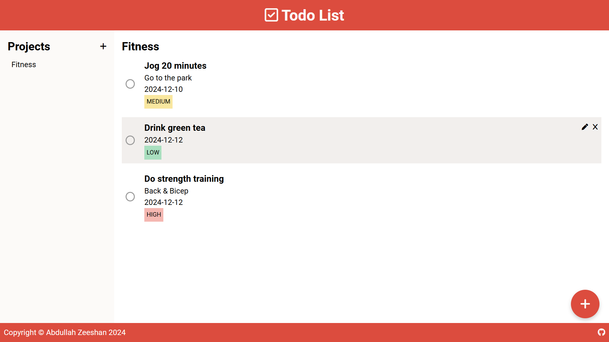Viewport: 609px width, 342px height.
Task: Click the Copyright Abdullah Zeeshan footer text
Action: (65, 332)
